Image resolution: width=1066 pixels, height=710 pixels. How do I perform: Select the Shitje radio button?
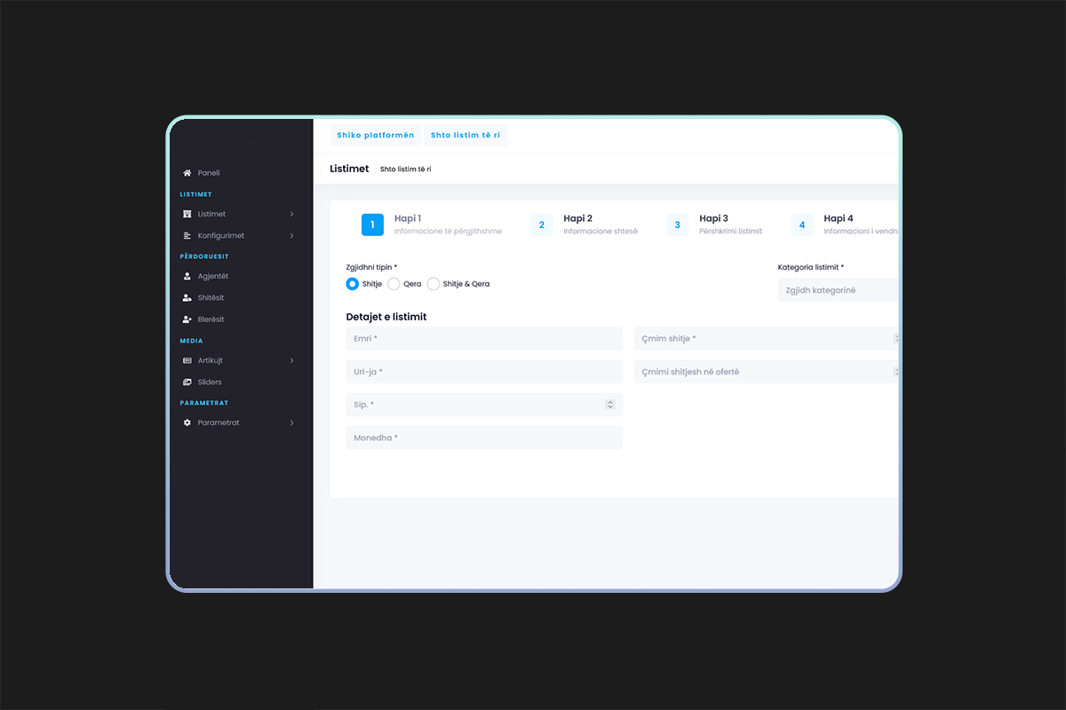(x=352, y=284)
